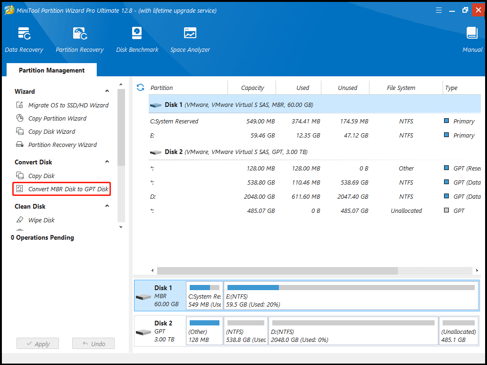Select C:System Reserved block in disk map
Image resolution: width=487 pixels, height=365 pixels.
tap(204, 295)
